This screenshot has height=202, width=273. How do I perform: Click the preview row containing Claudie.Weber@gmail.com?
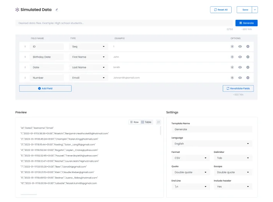click(57, 172)
